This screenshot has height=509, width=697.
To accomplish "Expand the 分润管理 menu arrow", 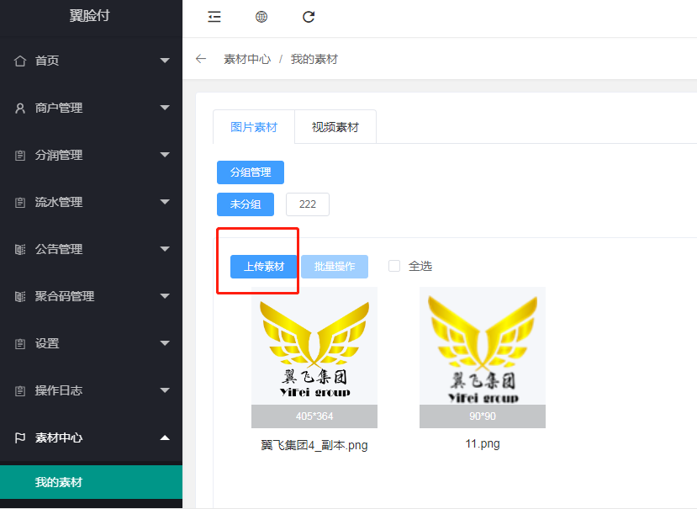I will 165,155.
